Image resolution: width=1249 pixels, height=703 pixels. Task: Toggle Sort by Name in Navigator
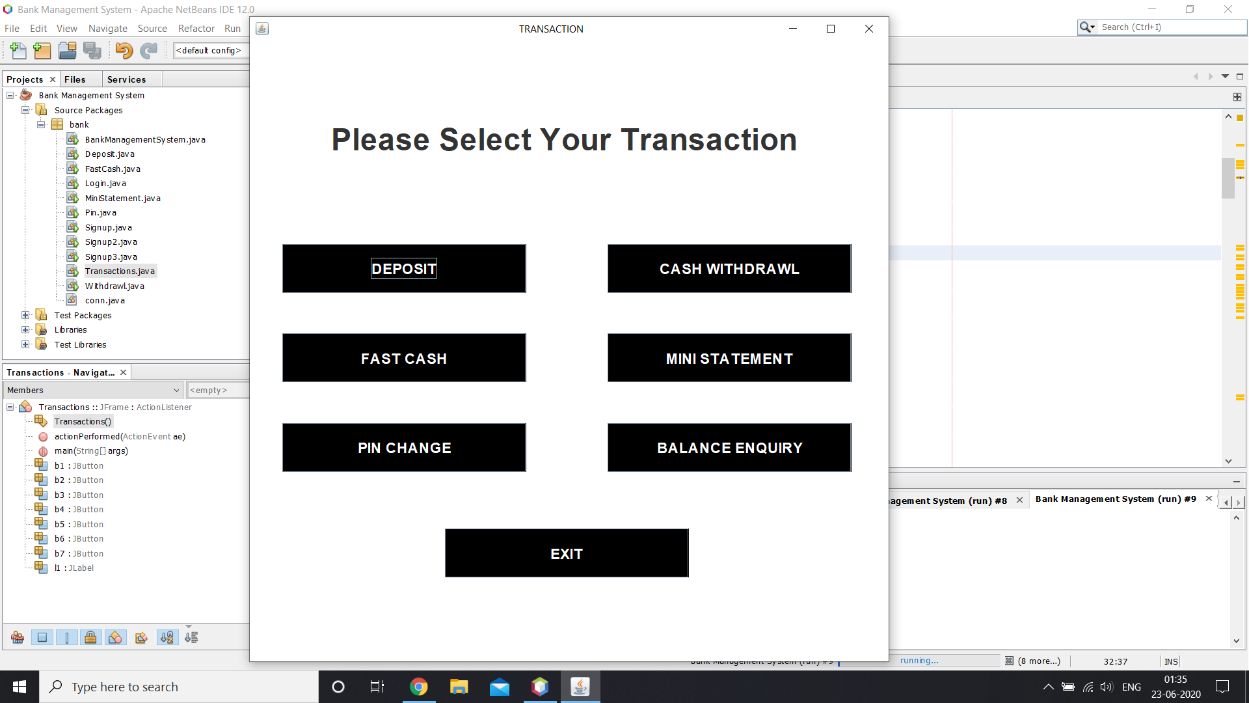pos(167,638)
